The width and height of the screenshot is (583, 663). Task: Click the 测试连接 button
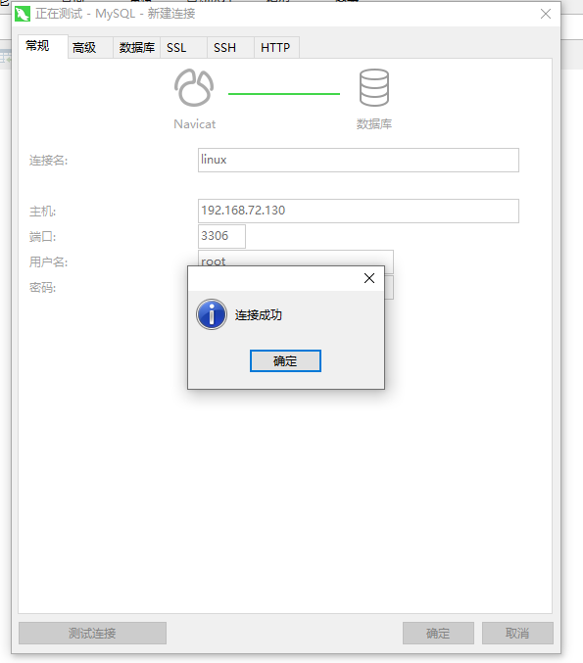pos(92,633)
